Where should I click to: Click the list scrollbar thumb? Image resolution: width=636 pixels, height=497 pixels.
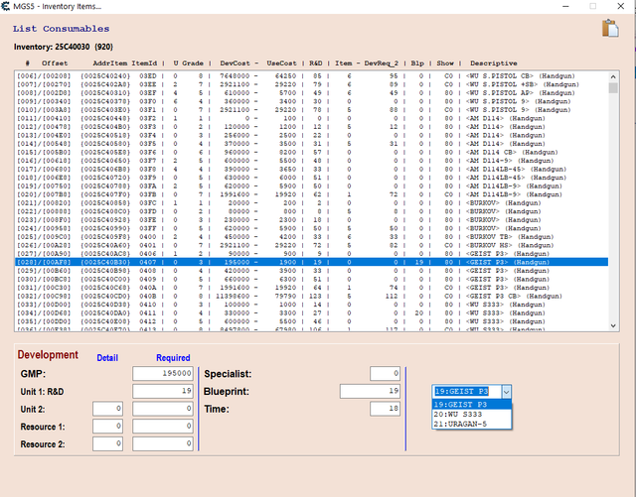tap(613, 88)
